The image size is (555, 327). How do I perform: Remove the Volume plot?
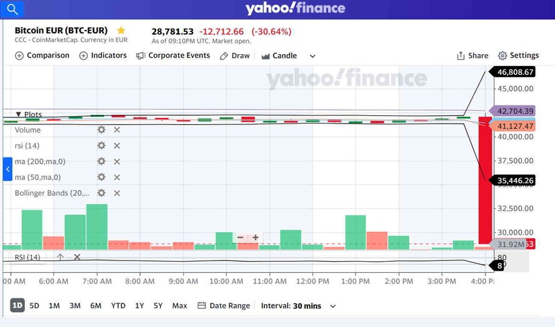coord(117,130)
